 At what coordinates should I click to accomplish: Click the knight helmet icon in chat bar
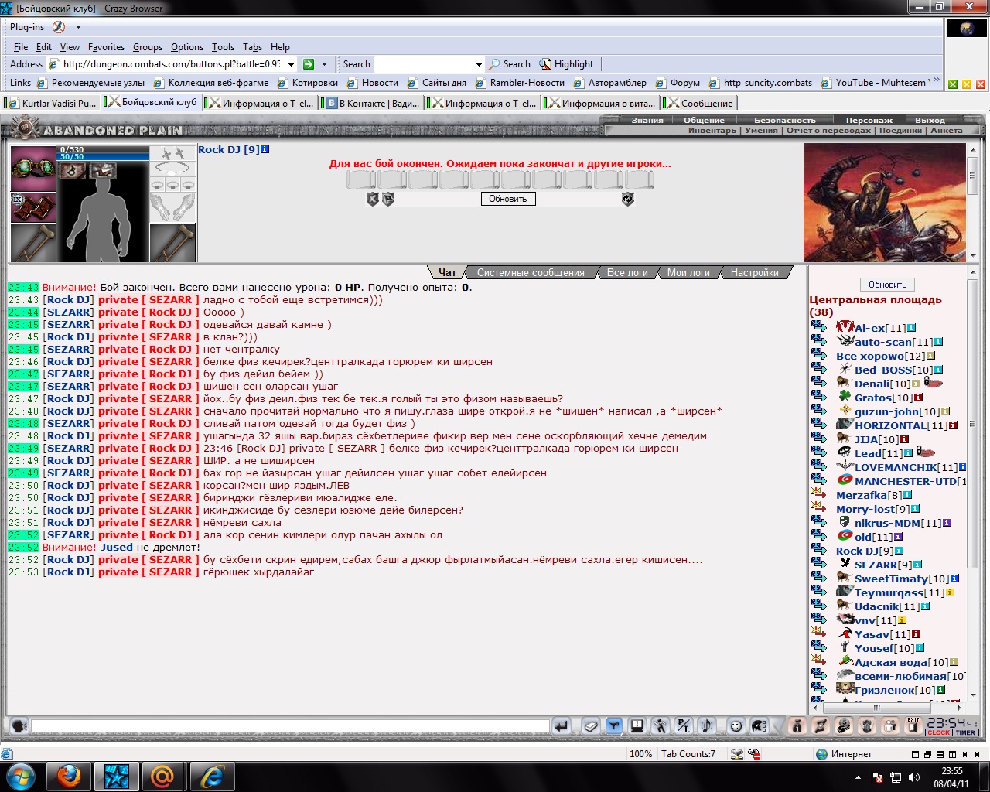click(x=759, y=725)
